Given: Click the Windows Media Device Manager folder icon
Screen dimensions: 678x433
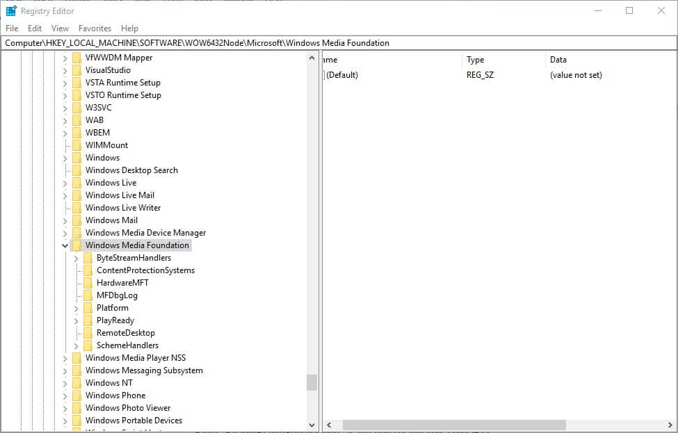Looking at the screenshot, I should click(76, 233).
